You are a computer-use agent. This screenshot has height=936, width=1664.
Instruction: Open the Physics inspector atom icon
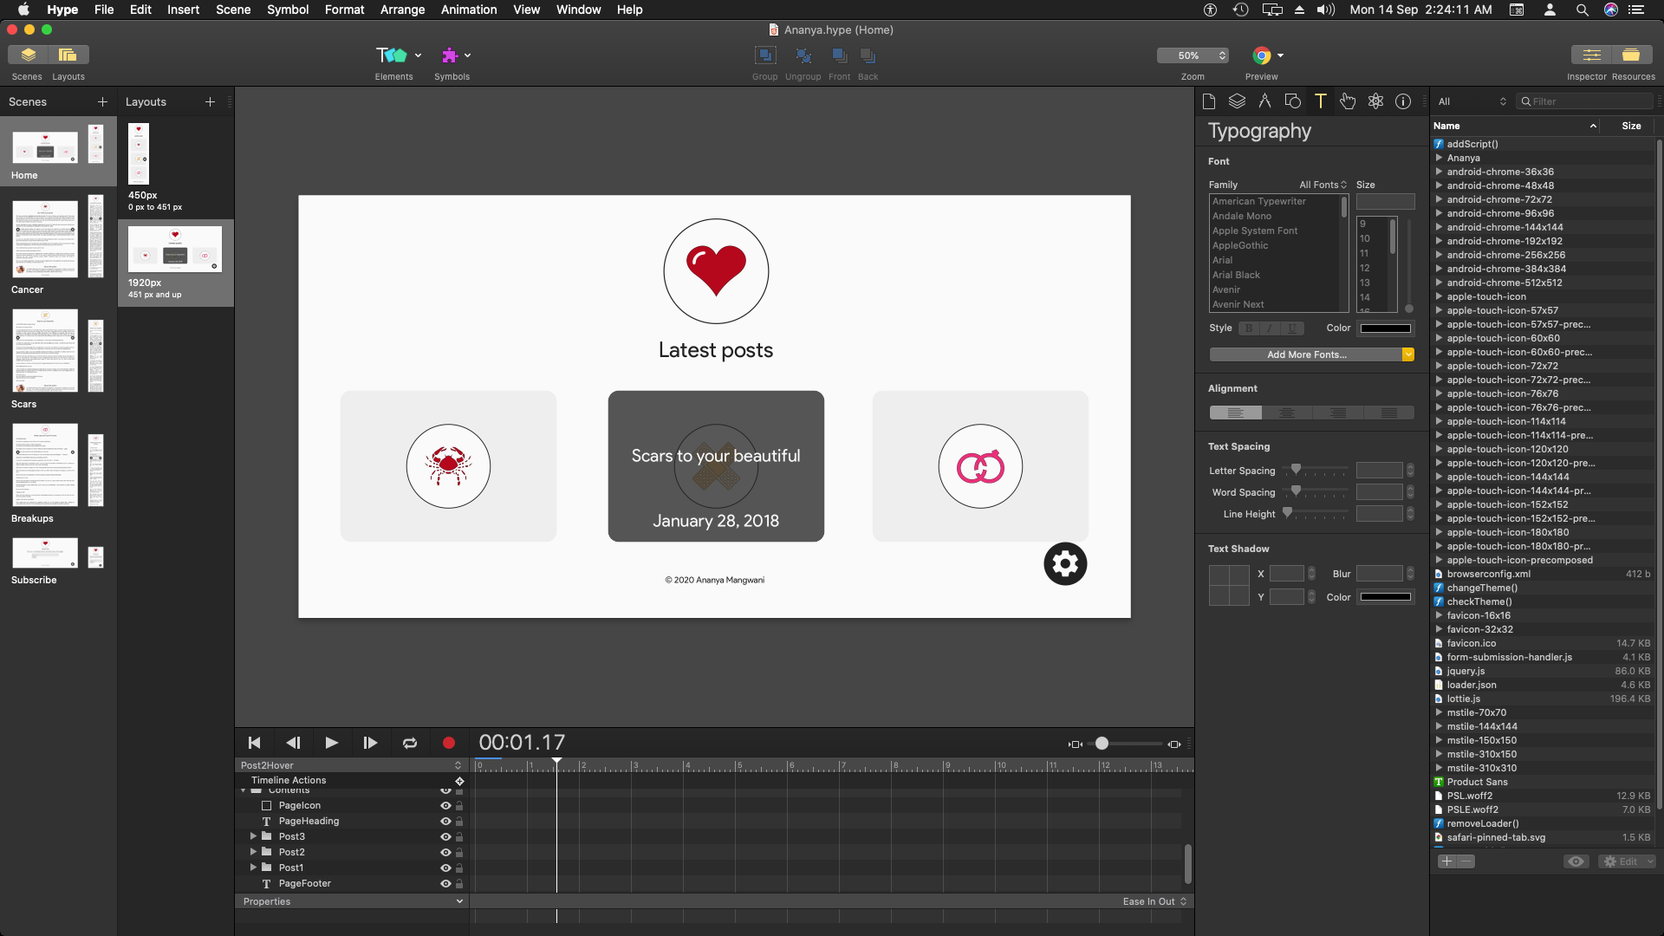coord(1375,101)
